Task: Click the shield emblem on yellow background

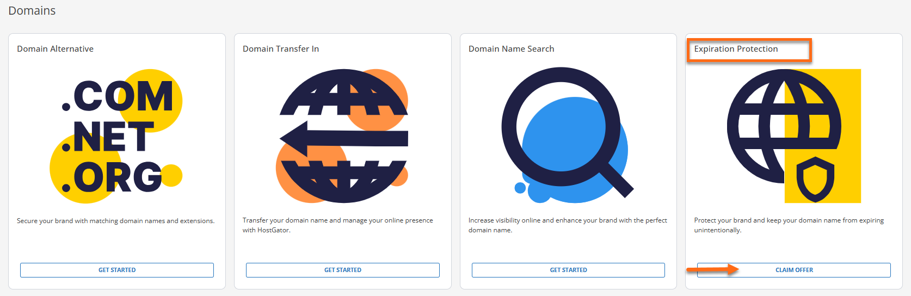Action: [x=815, y=180]
